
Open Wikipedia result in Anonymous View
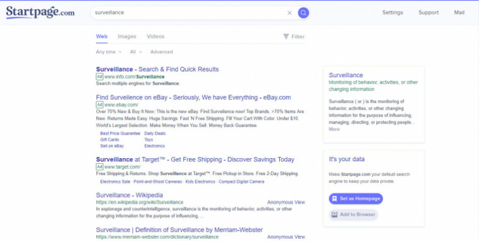tap(286, 202)
